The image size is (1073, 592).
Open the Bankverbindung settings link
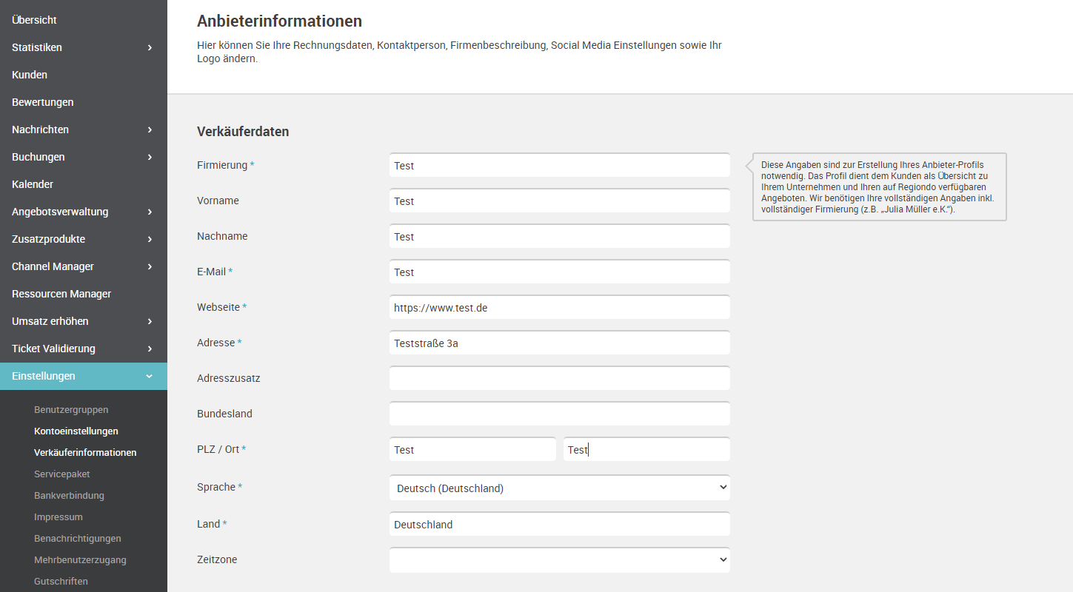pos(69,495)
